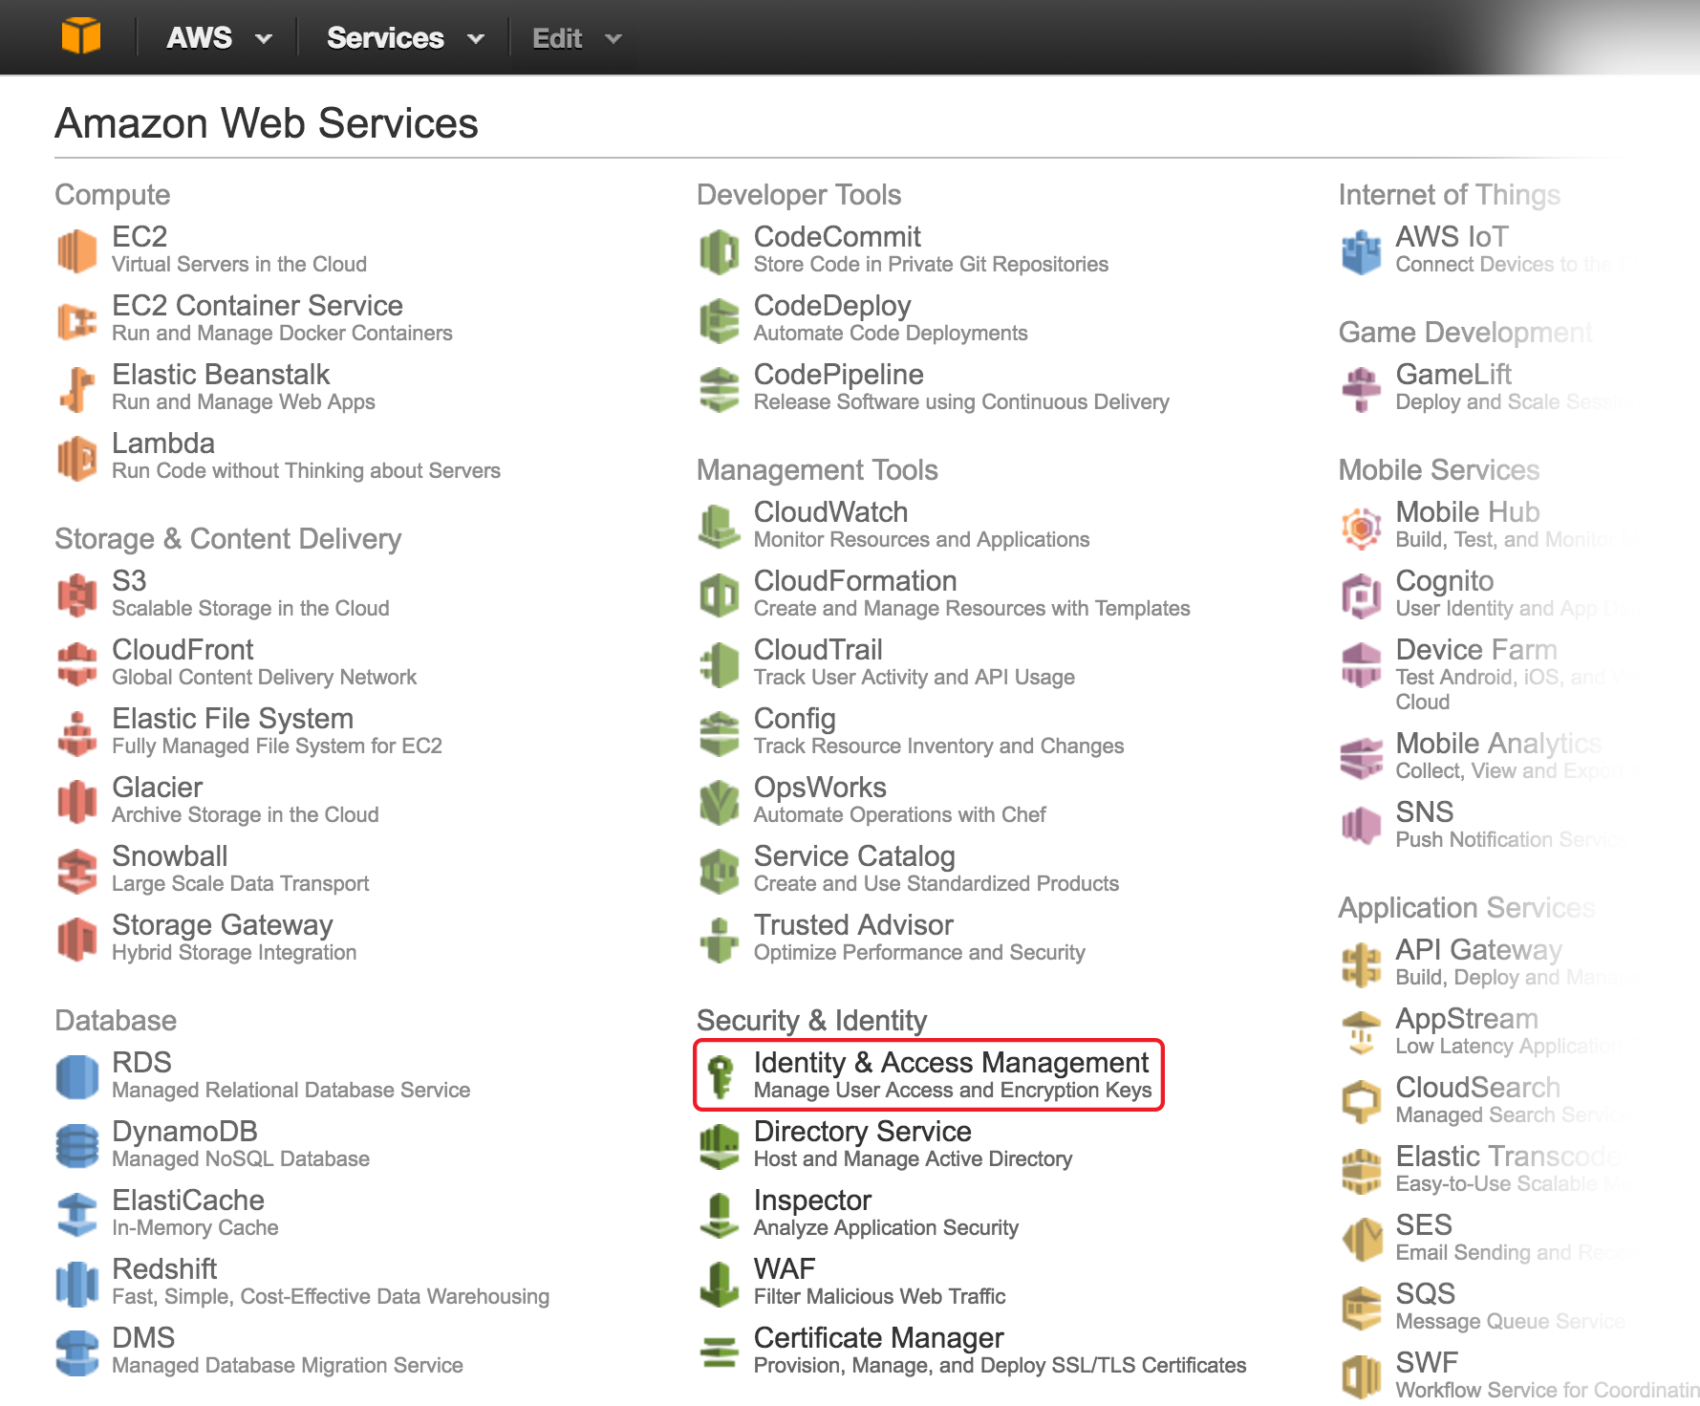Click the EC2 service icon
The height and width of the screenshot is (1406, 1700).
pos(76,250)
